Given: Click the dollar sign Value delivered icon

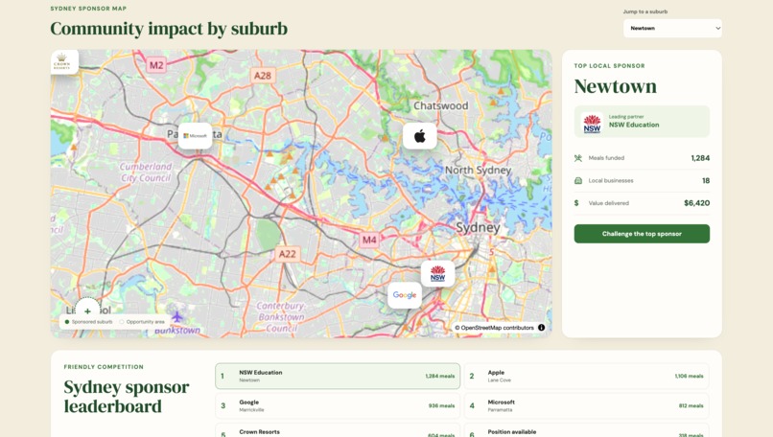Looking at the screenshot, I should click(x=576, y=203).
